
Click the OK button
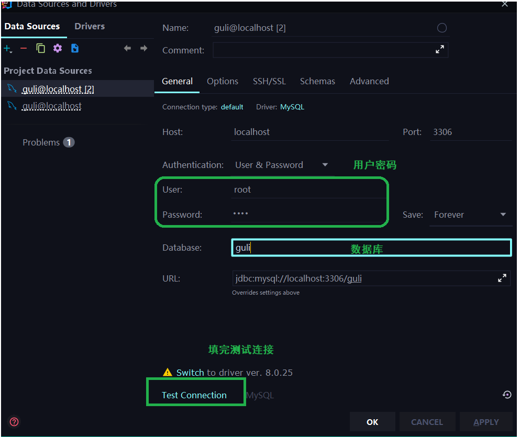[372, 422]
